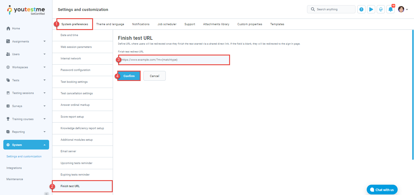
Task: Click the play video tutorial icon
Action: (371, 9)
